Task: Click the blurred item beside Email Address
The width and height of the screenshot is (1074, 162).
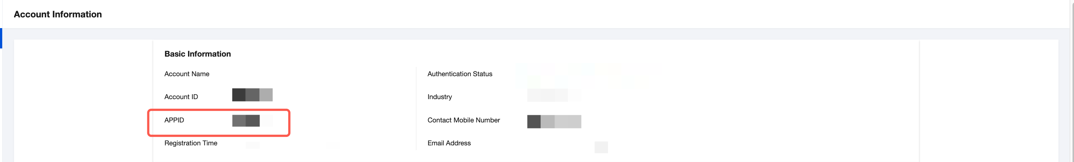Action: (601, 147)
